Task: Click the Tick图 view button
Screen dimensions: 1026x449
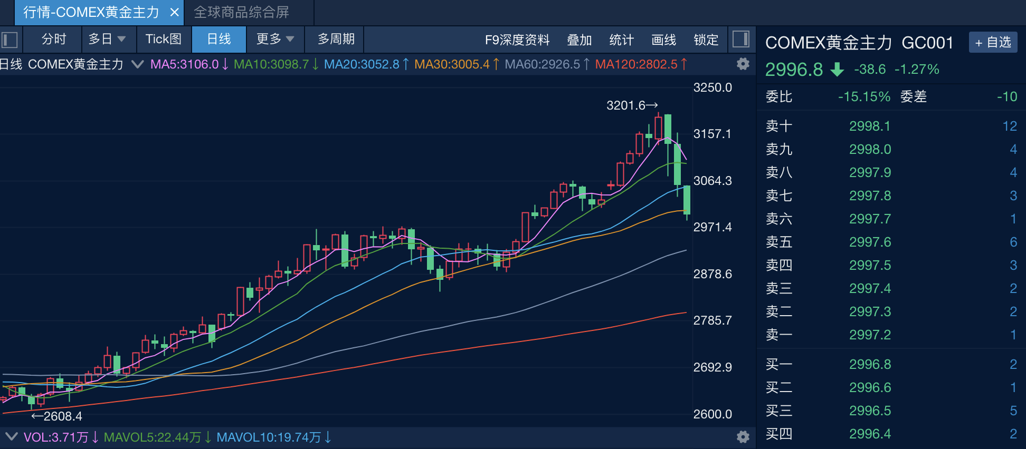Action: (164, 40)
